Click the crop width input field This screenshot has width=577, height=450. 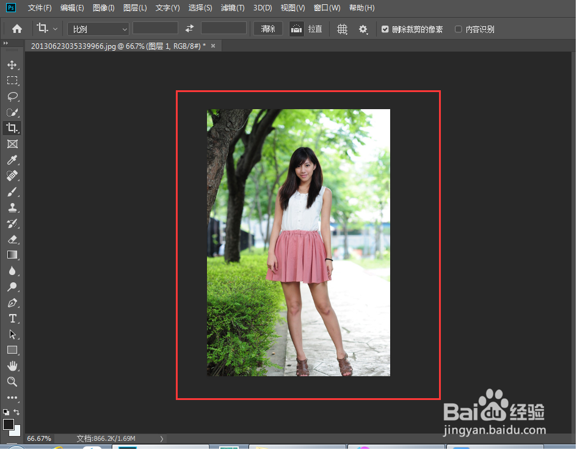click(x=155, y=28)
